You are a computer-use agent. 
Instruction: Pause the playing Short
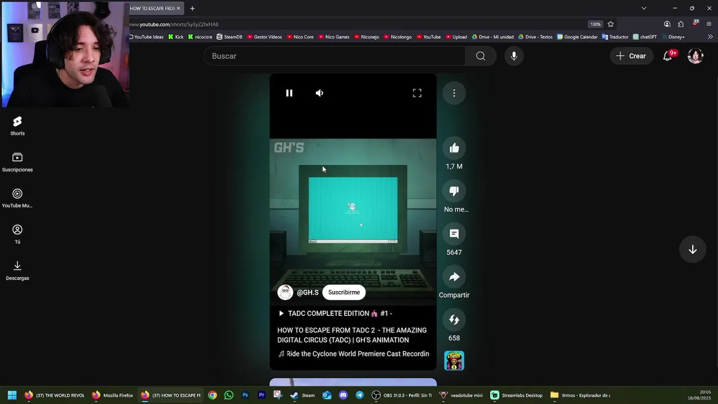[289, 93]
